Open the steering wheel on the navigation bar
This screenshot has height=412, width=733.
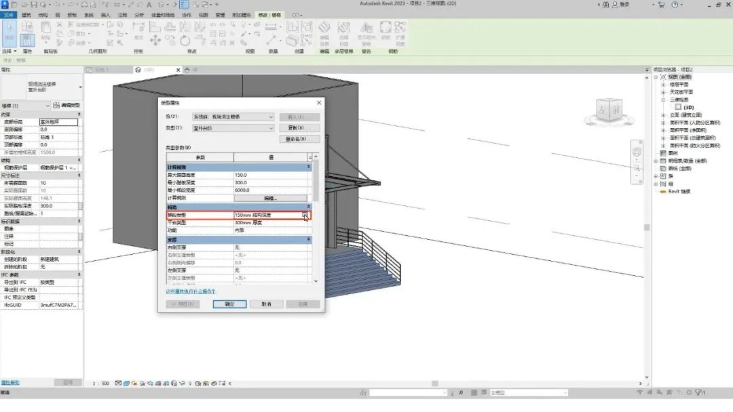tap(637, 152)
